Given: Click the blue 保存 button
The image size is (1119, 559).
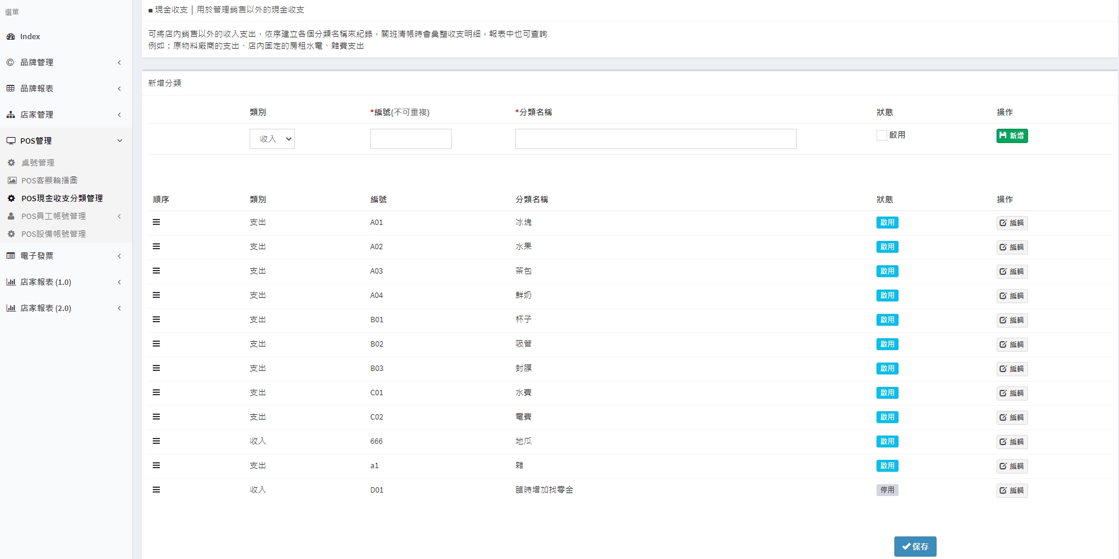Looking at the screenshot, I should [x=915, y=547].
